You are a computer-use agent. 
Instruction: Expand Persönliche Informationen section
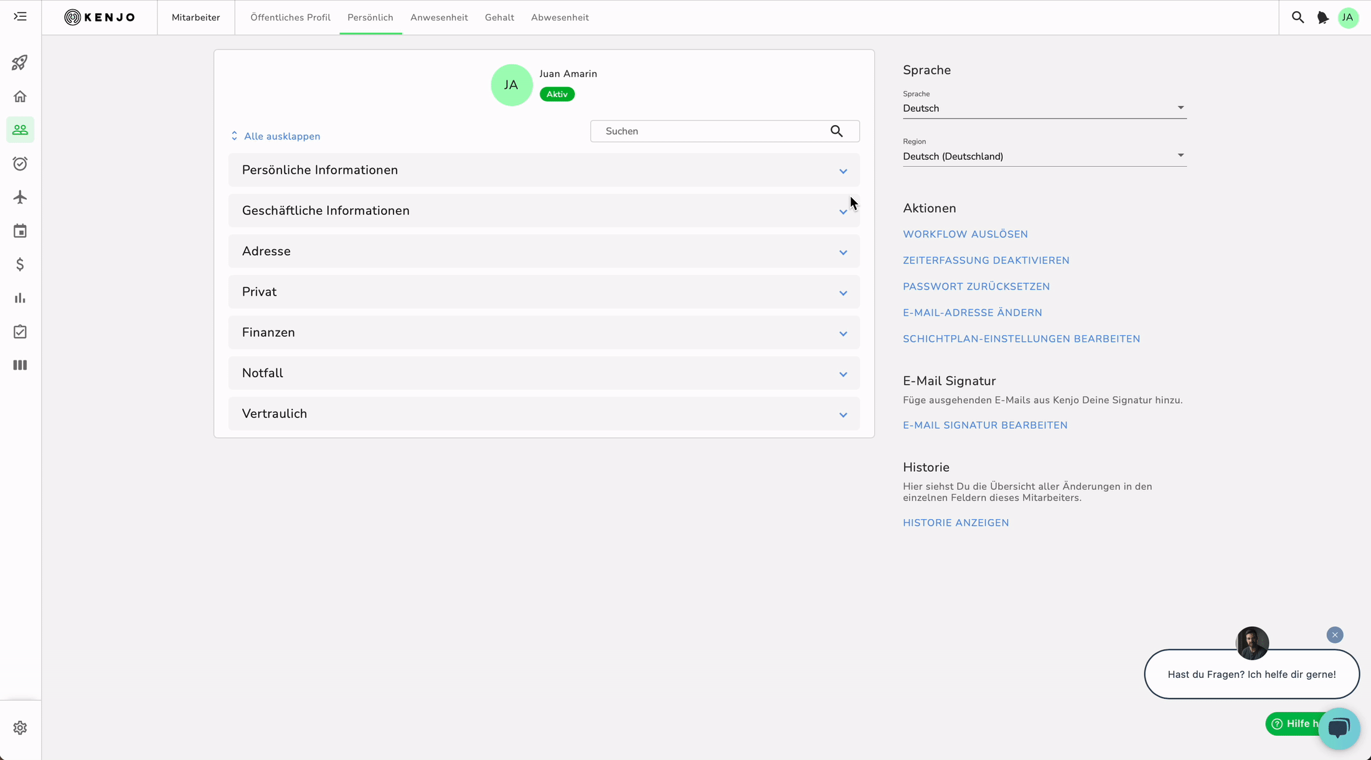pyautogui.click(x=842, y=171)
